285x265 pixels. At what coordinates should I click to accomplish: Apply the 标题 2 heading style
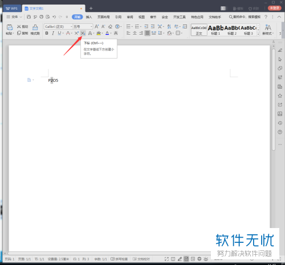pos(232,30)
